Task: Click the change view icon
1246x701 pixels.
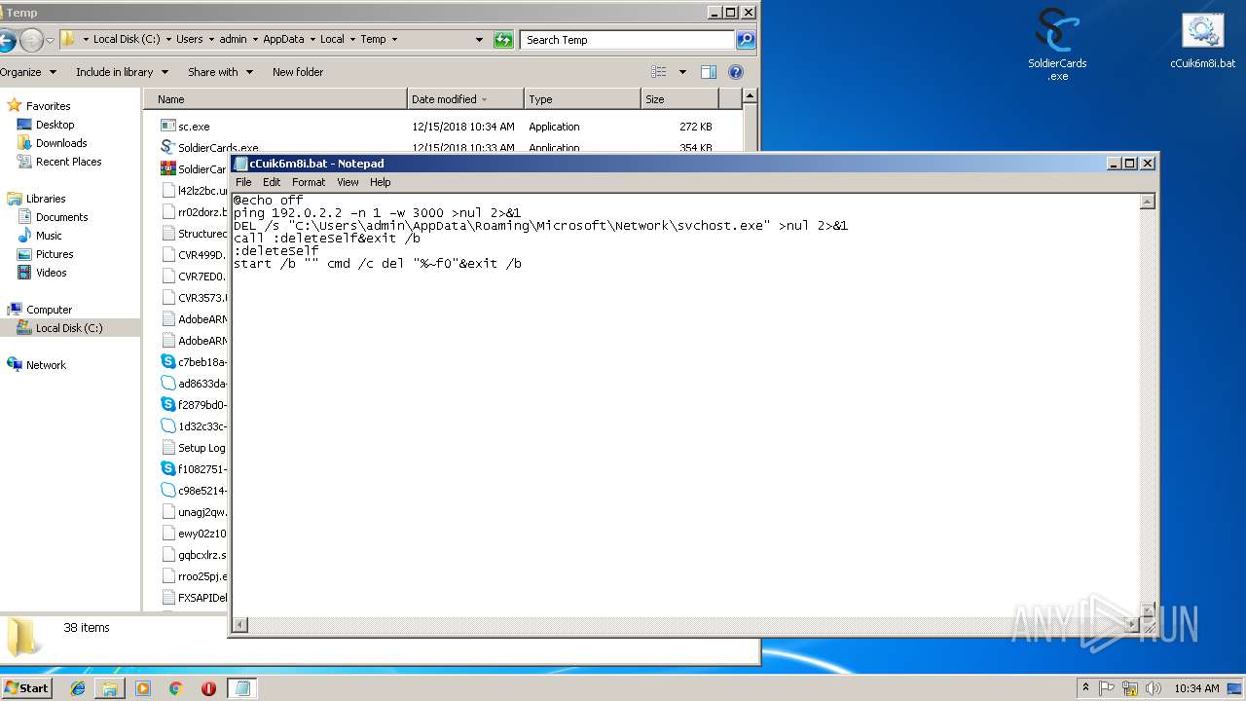Action: [659, 72]
